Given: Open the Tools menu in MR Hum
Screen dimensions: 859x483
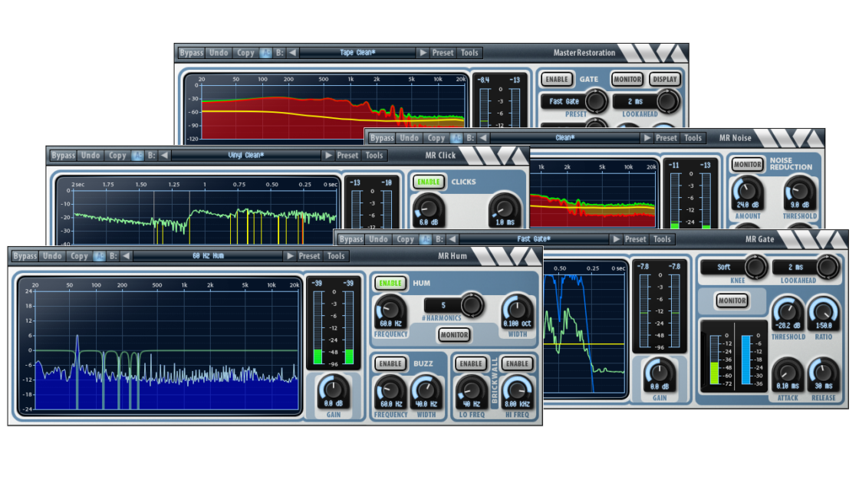Looking at the screenshot, I should click(335, 256).
